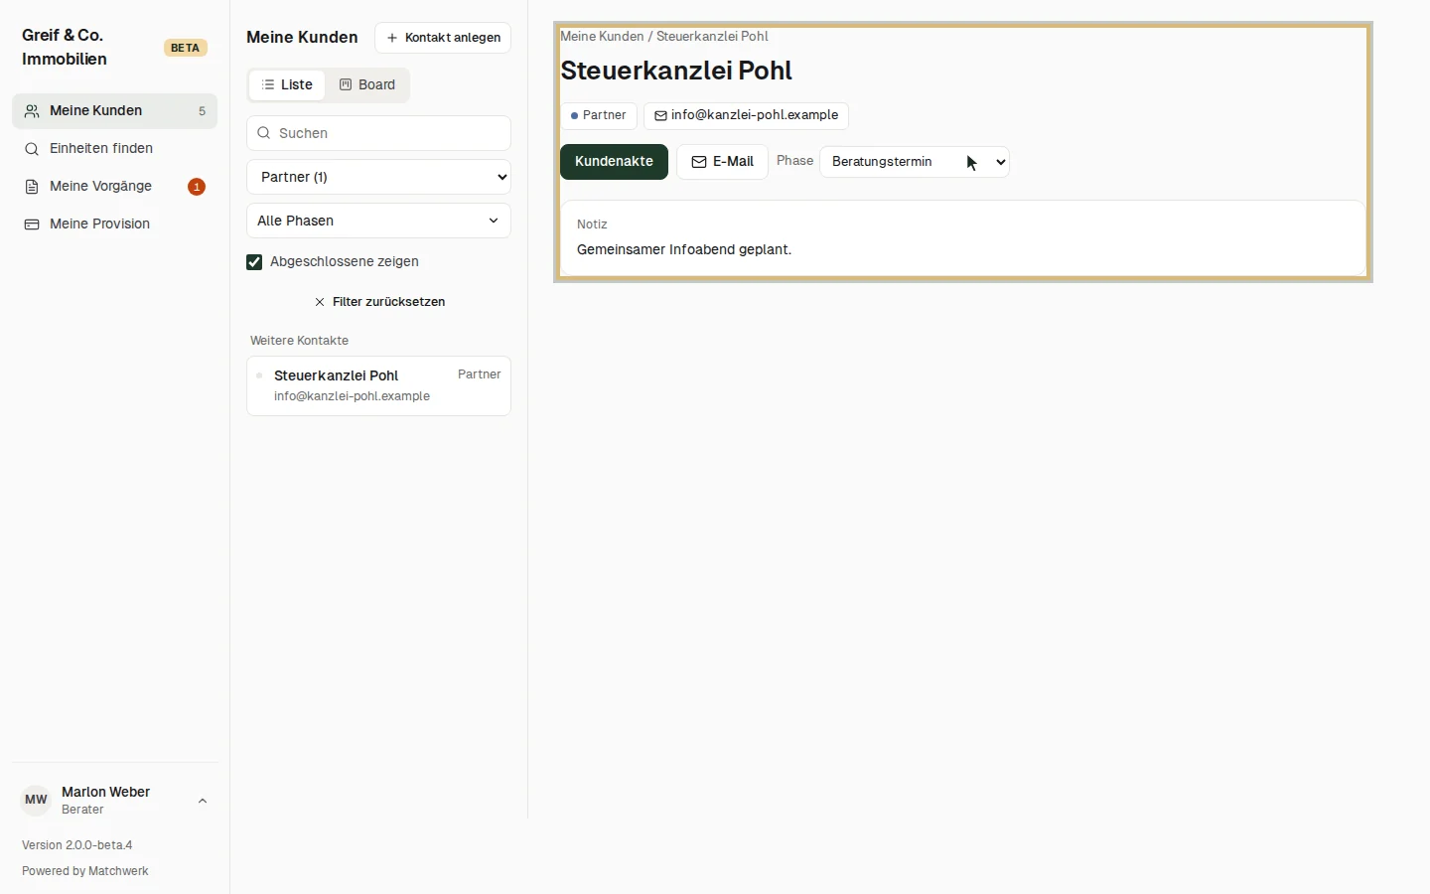Screen dimensions: 1430x894
Task: Click Filter zurücksetzen
Action: tap(378, 302)
